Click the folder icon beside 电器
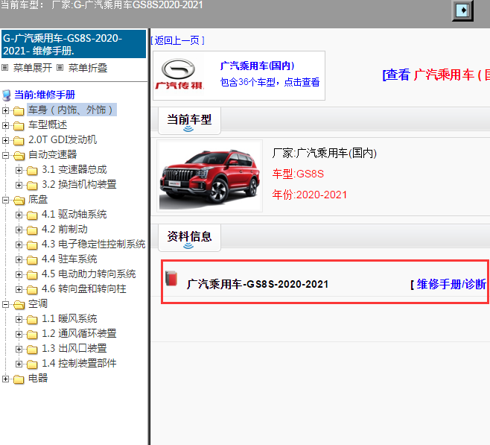Screen dimensions: 490x445 [19, 379]
